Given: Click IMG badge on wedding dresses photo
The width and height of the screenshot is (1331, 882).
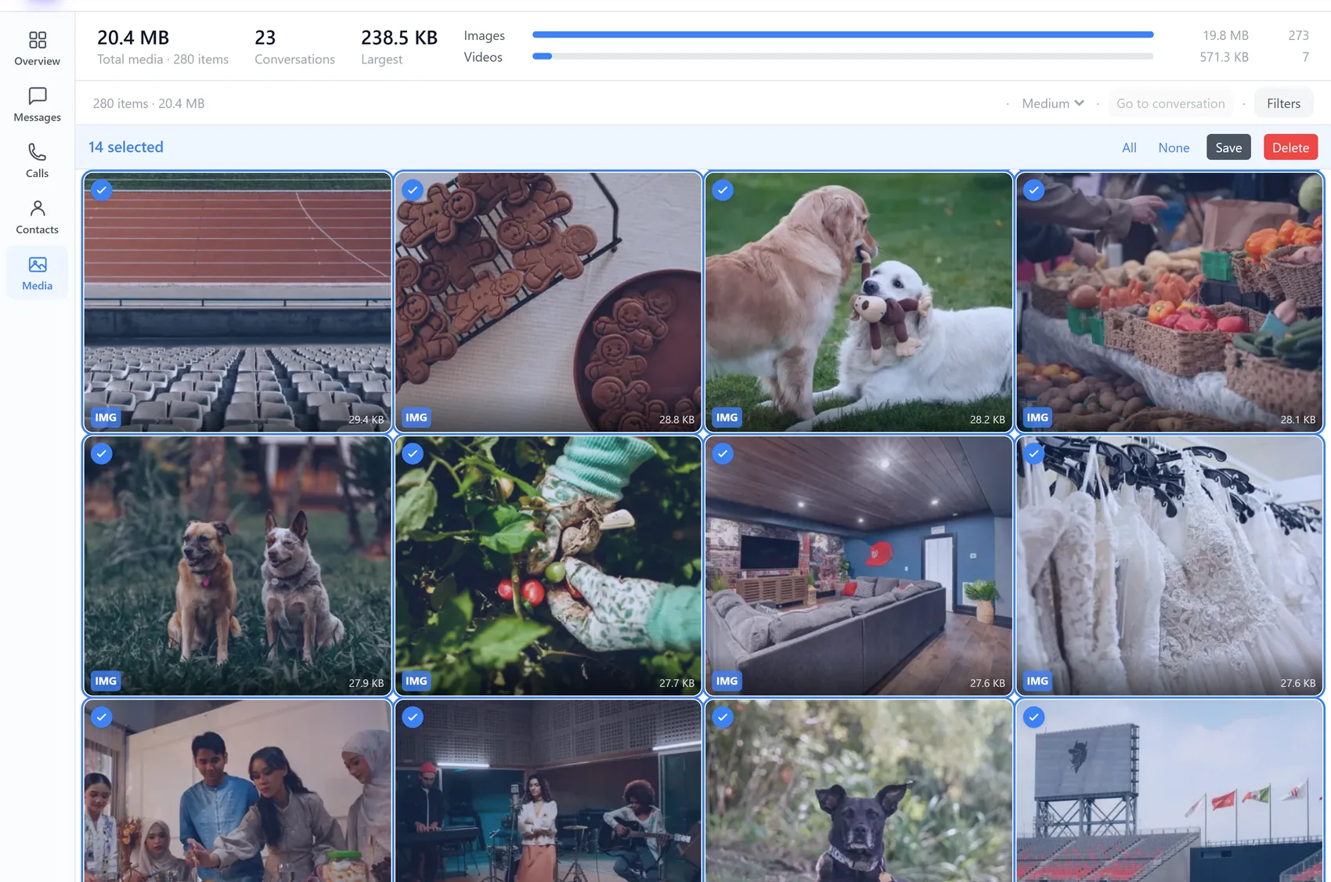Looking at the screenshot, I should (1037, 681).
